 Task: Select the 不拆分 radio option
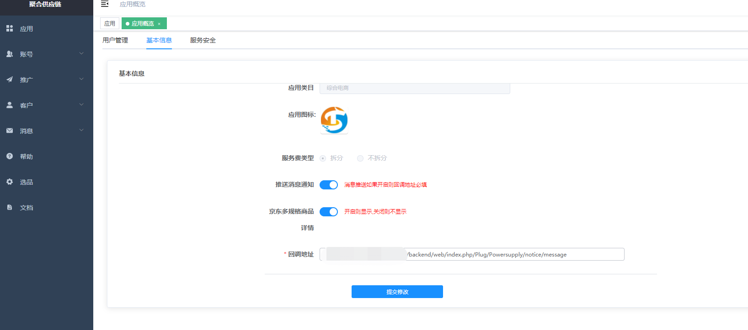pyautogui.click(x=360, y=158)
